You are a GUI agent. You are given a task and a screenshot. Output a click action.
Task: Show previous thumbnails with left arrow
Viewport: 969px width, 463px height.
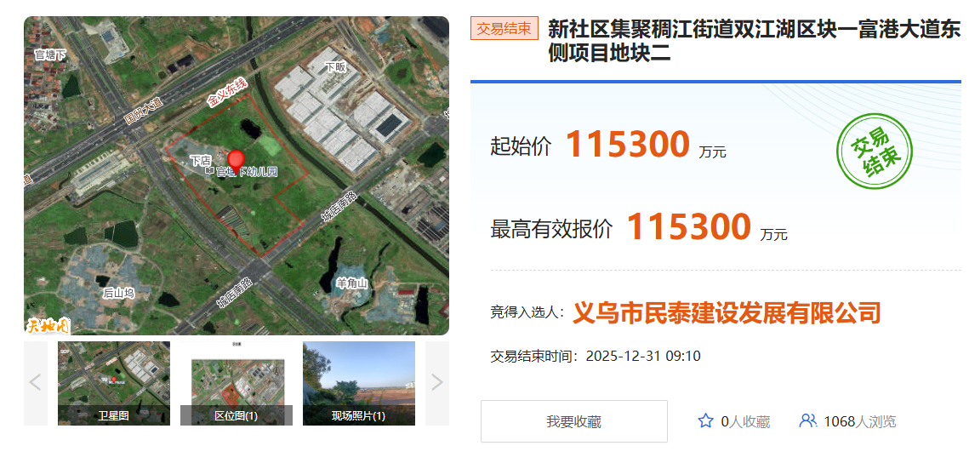pyautogui.click(x=35, y=383)
